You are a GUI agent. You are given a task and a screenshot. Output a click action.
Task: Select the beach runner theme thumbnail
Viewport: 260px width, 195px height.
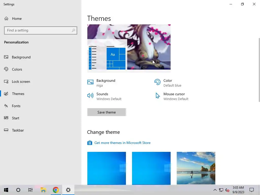tap(196, 168)
